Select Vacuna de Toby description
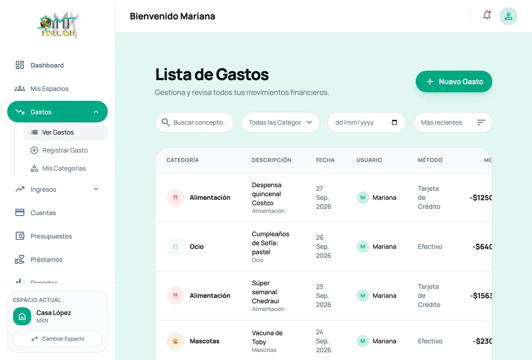Image resolution: width=532 pixels, height=360 pixels. (267, 337)
